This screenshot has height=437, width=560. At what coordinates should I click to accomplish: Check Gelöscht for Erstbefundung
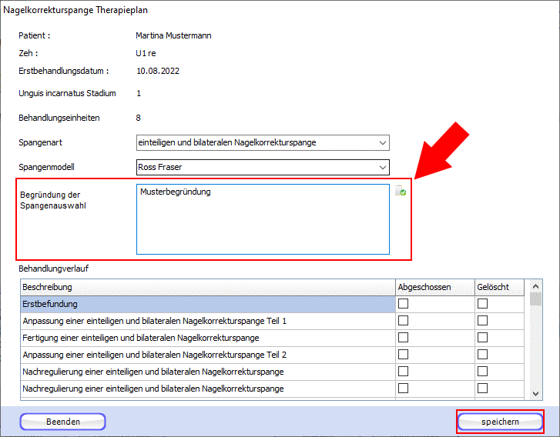pos(483,304)
